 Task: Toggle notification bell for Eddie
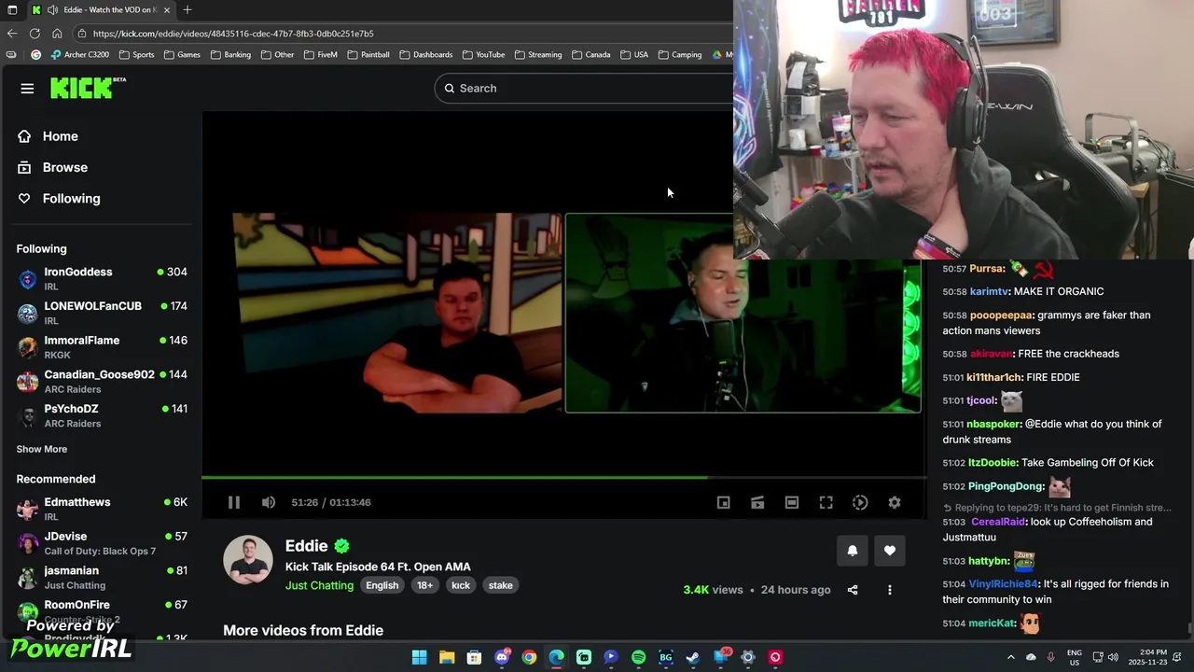click(852, 551)
